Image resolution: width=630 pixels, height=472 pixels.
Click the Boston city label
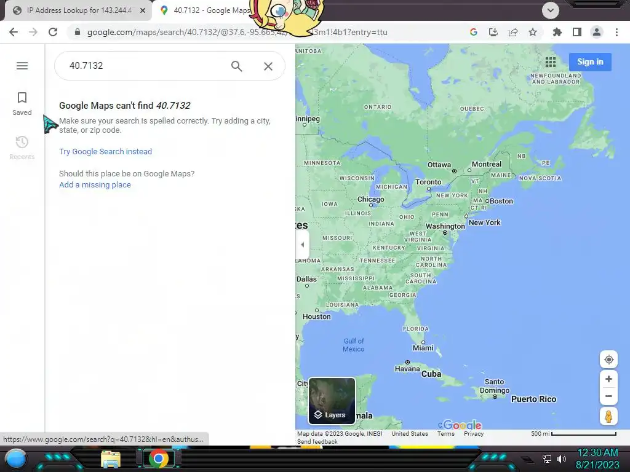[x=501, y=201]
